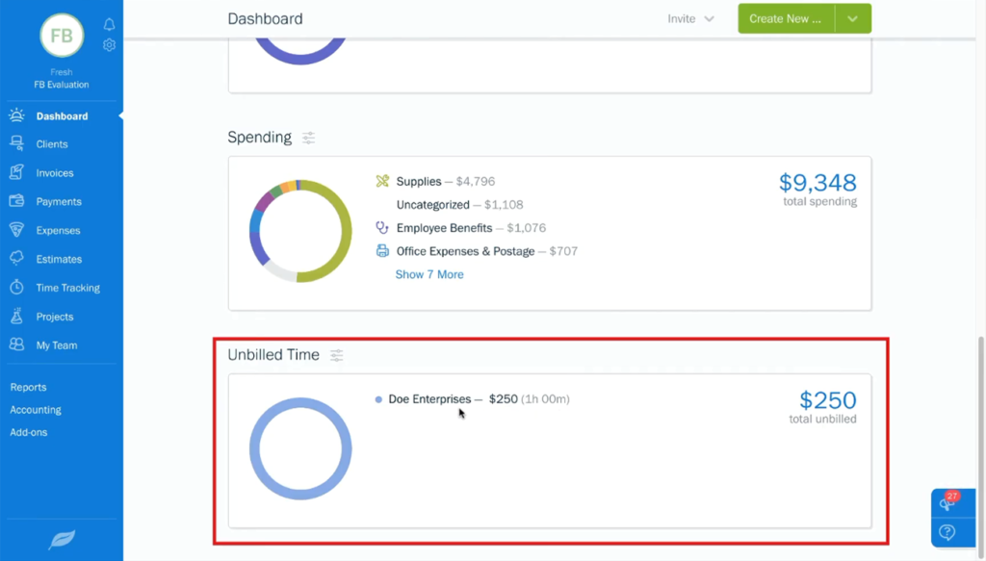
Task: Click the blue Doe Enterprises legend dot
Action: [x=376, y=398]
